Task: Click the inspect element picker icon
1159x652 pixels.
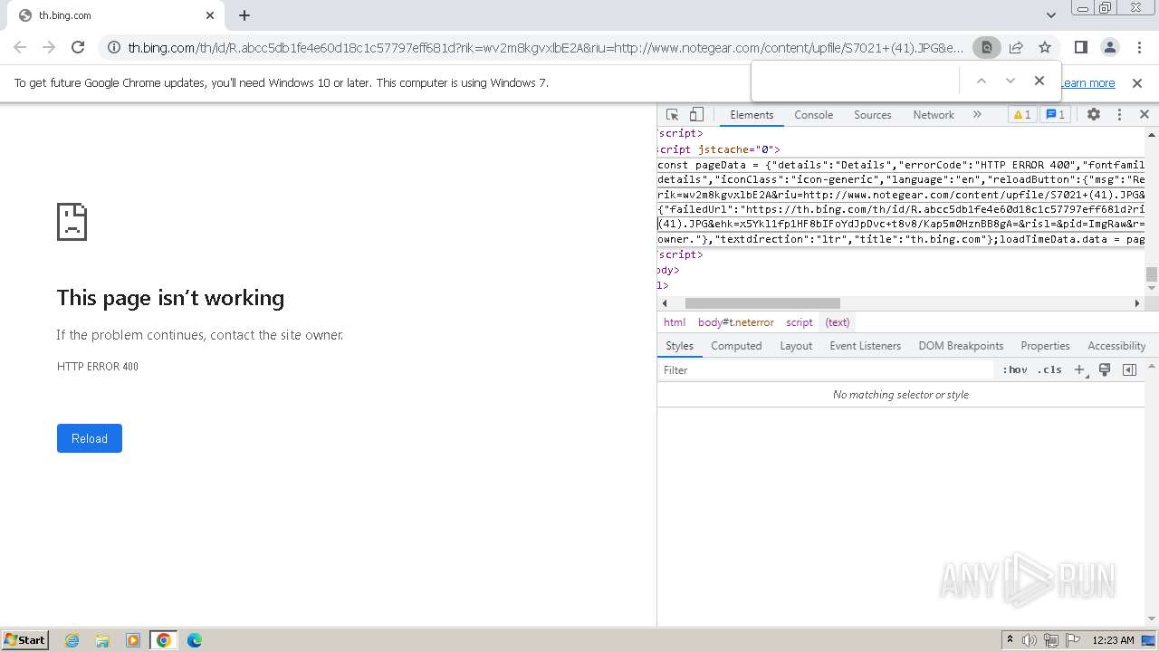Action: click(672, 115)
